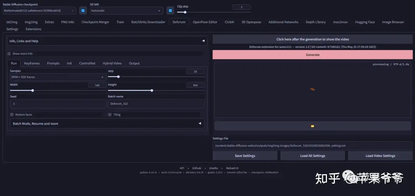Screen dimensions: 415x196
Task: Adjust the Width slider
Action: (58, 91)
